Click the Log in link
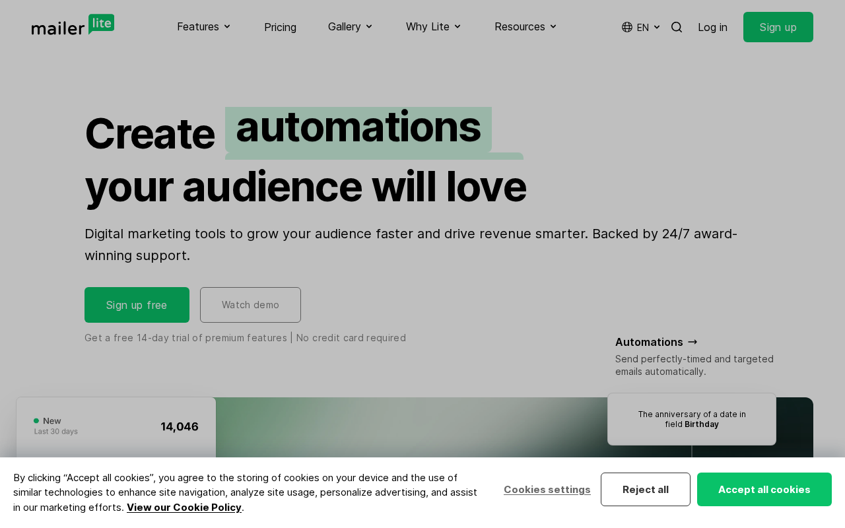 pyautogui.click(x=712, y=27)
